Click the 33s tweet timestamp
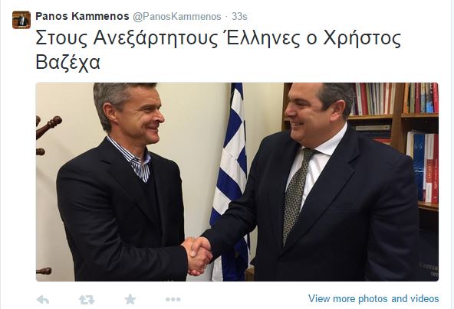 click(239, 17)
